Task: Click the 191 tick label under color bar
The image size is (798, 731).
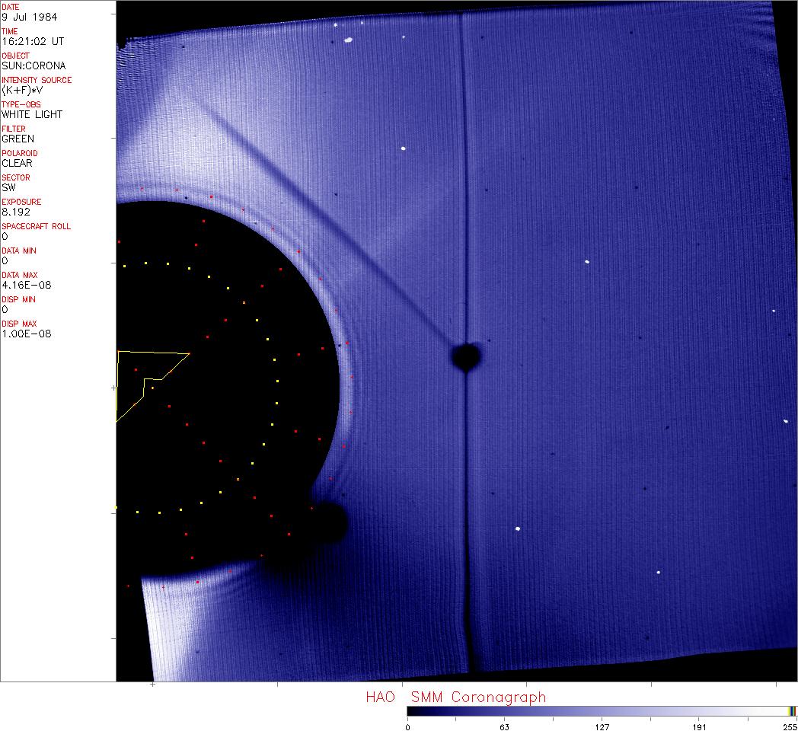Action: (x=699, y=726)
